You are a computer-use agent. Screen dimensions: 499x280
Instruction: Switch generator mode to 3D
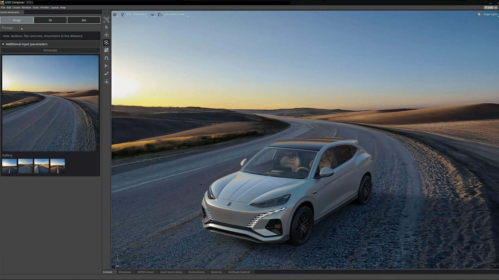(50, 20)
